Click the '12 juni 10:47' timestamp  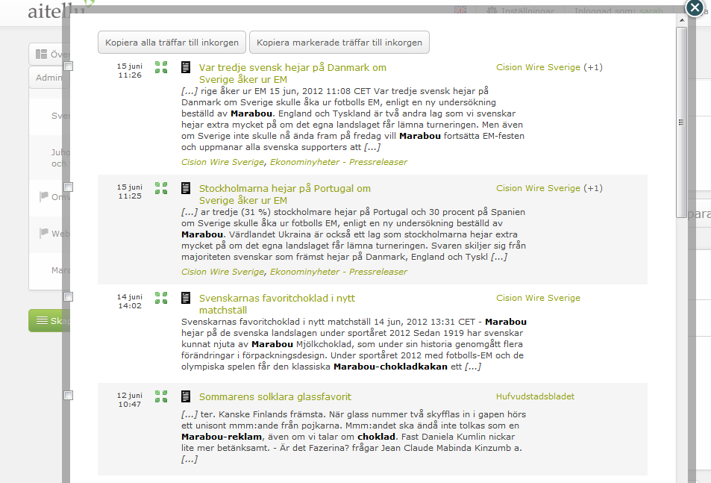point(130,399)
